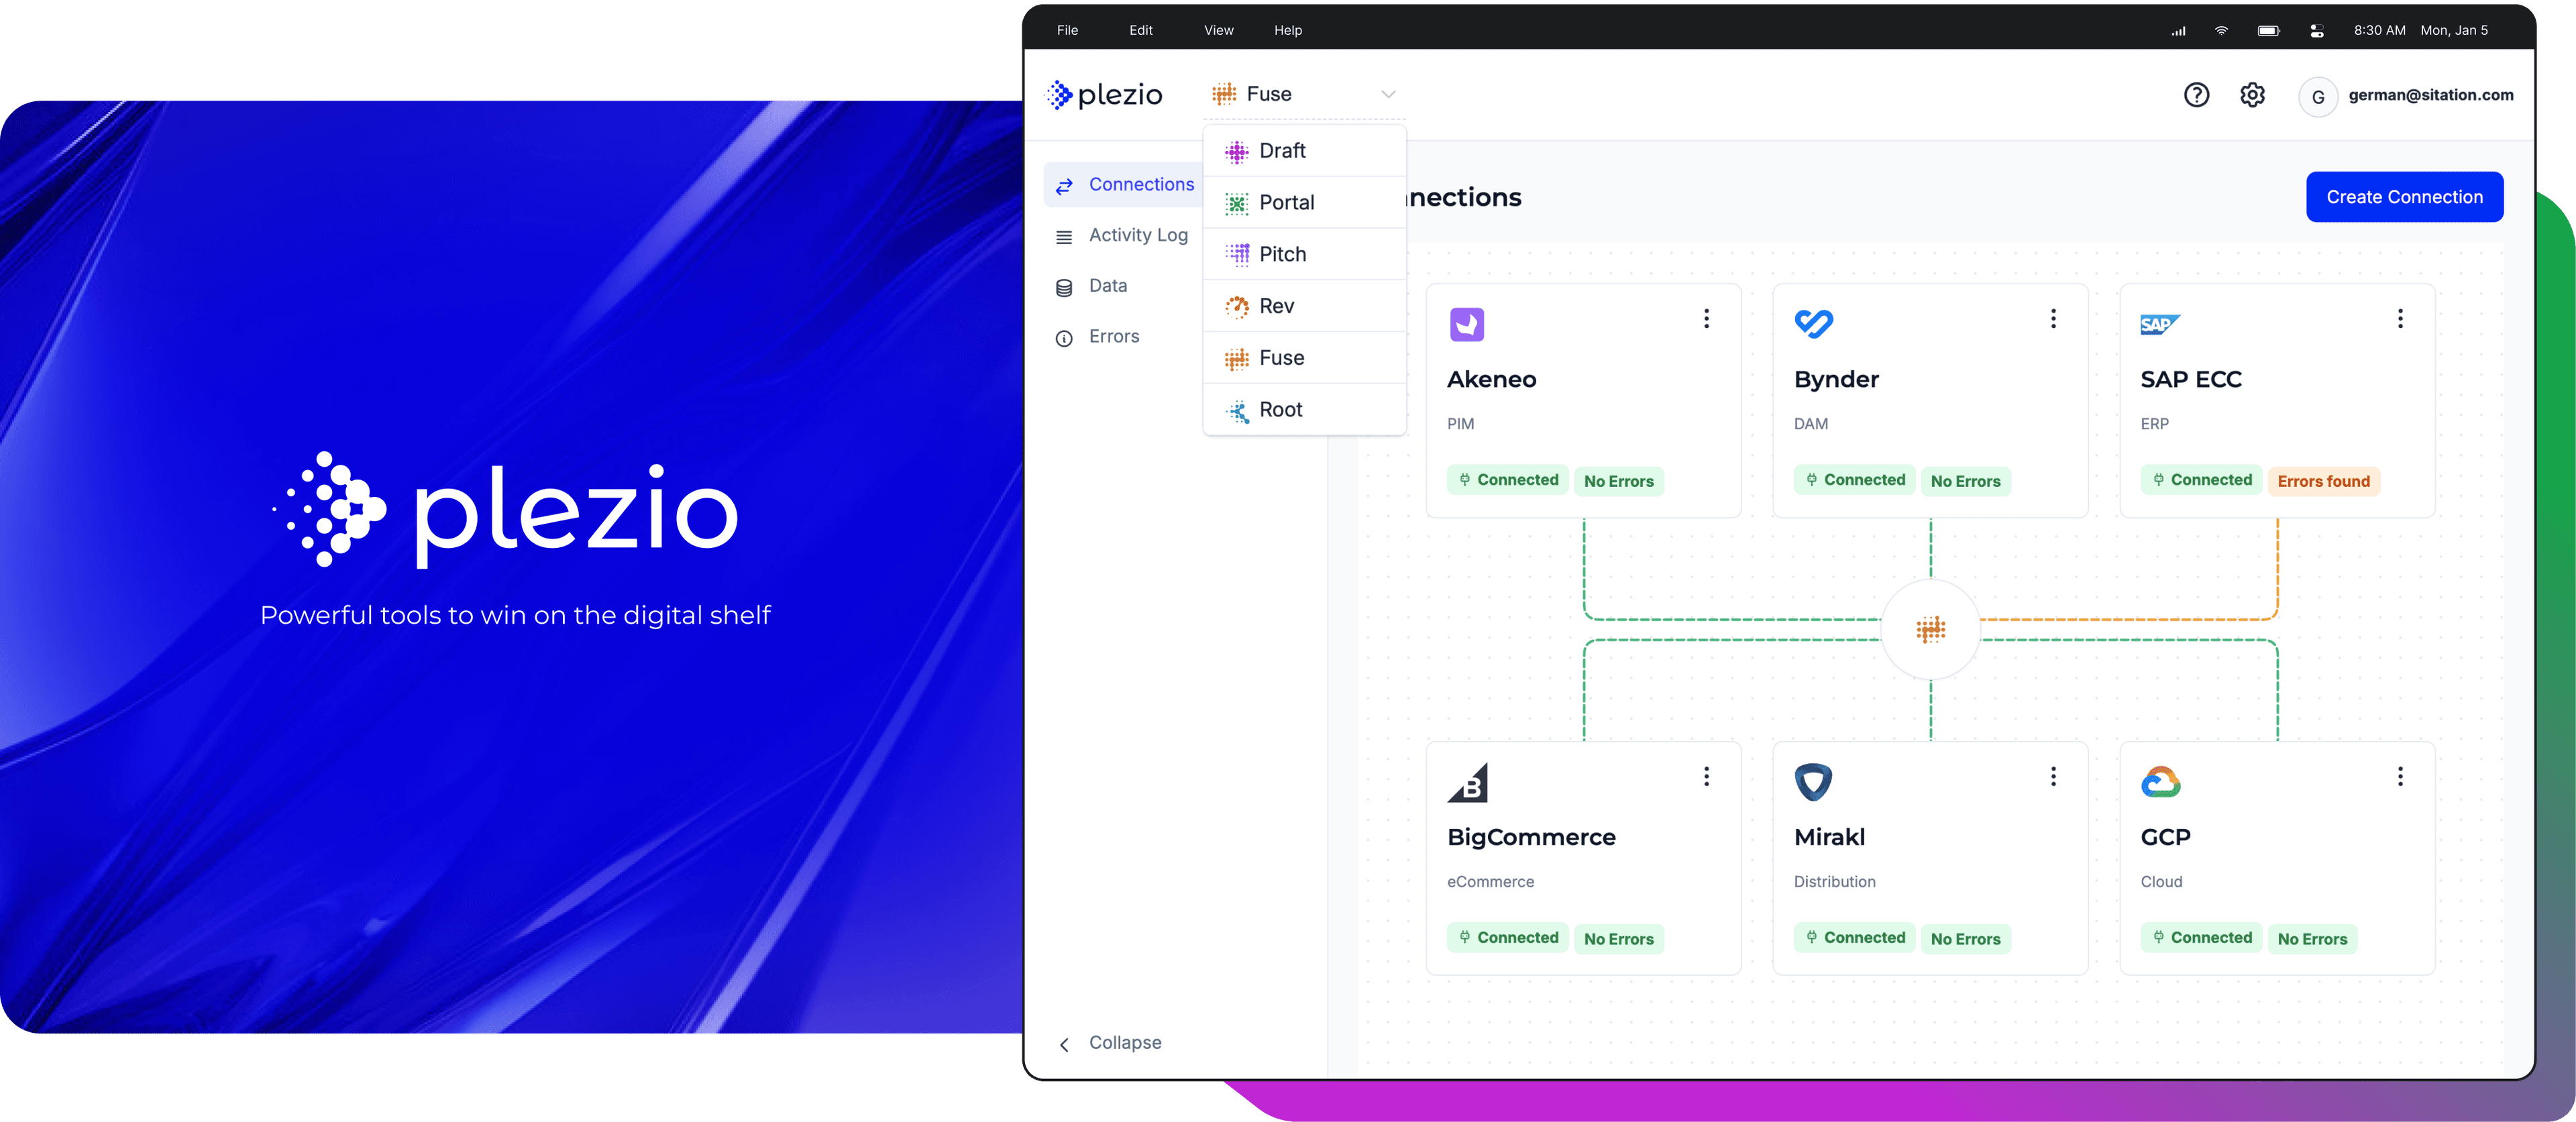Click the Mirakl shield logo icon
2576x1122 pixels.
pos(1812,782)
